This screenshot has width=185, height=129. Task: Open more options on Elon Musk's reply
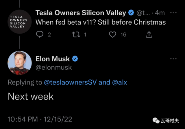(x=173, y=59)
